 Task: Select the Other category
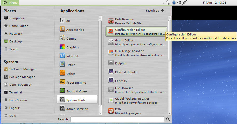click(x=77, y=74)
